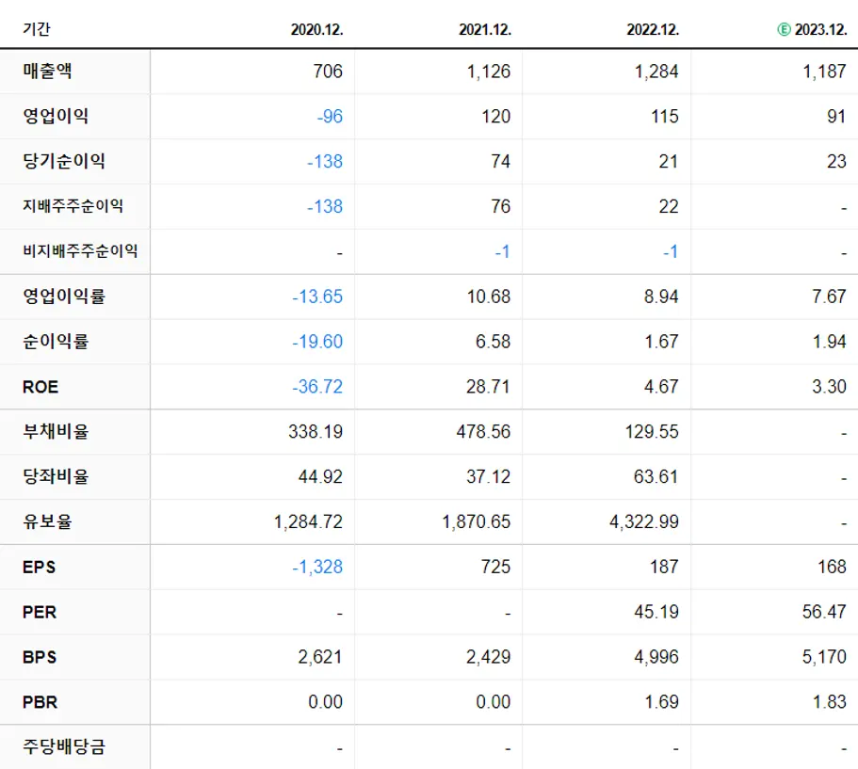Click the 7.67 operating margin value
This screenshot has height=769, width=858.
click(829, 296)
